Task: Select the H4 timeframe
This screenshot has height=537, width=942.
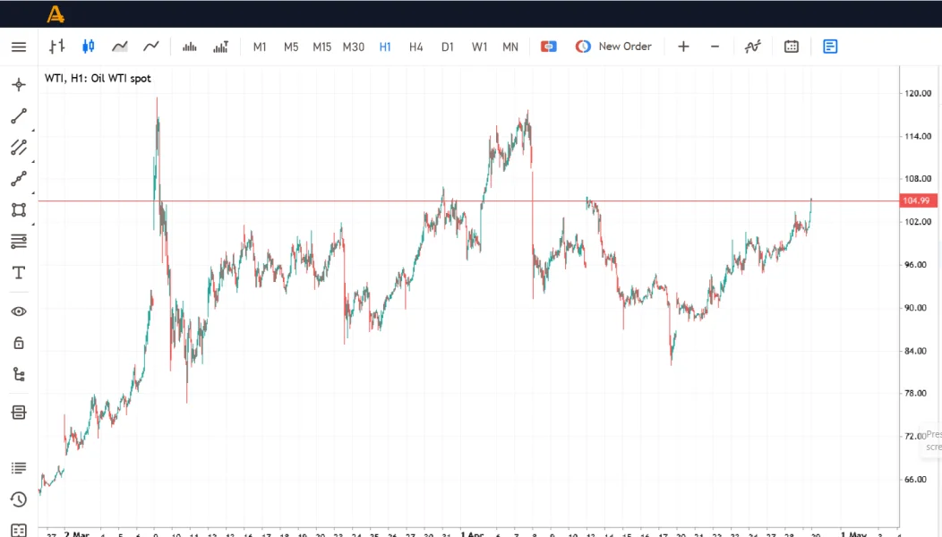Action: click(x=415, y=47)
